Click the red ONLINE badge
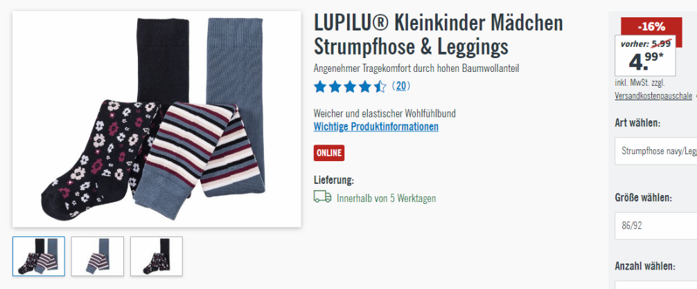The height and width of the screenshot is (289, 697). coord(329,153)
